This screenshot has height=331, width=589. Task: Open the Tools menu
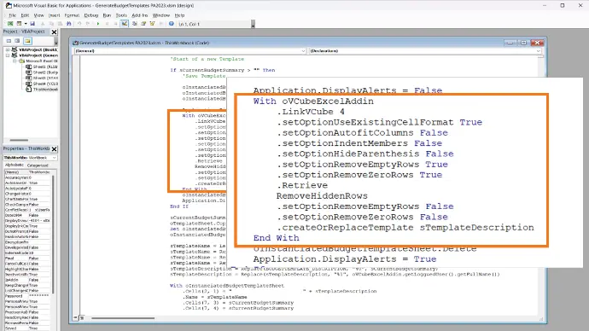pyautogui.click(x=121, y=15)
